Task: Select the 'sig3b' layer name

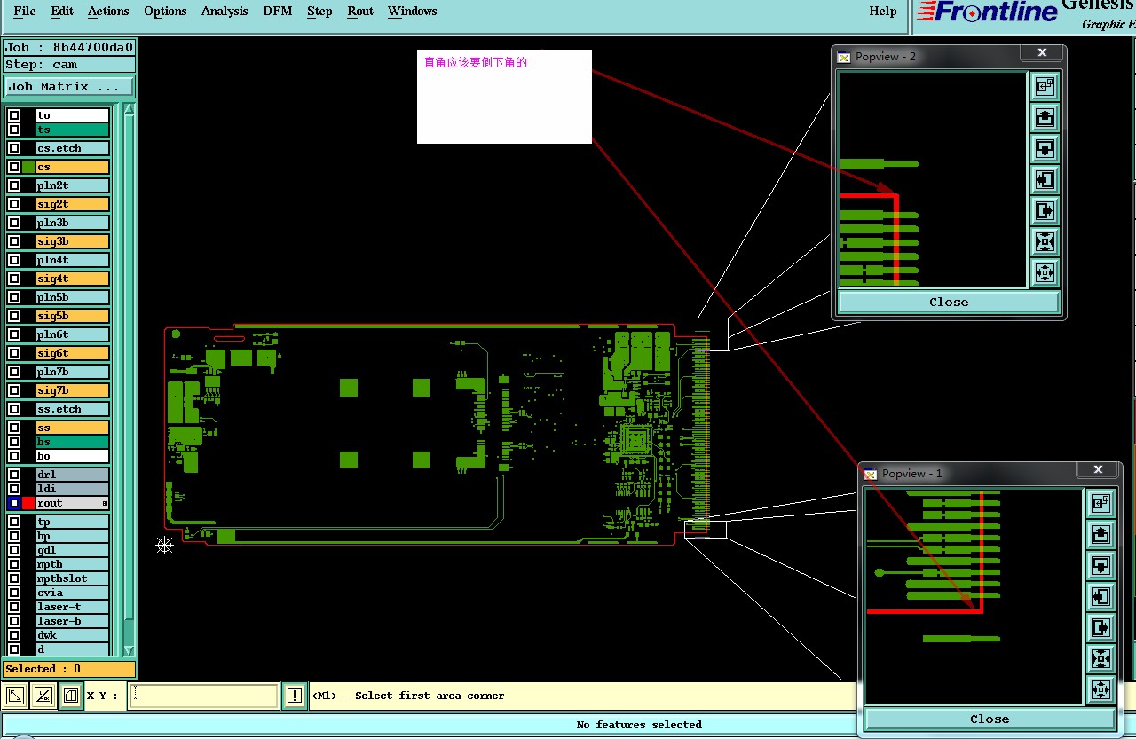Action: (73, 241)
